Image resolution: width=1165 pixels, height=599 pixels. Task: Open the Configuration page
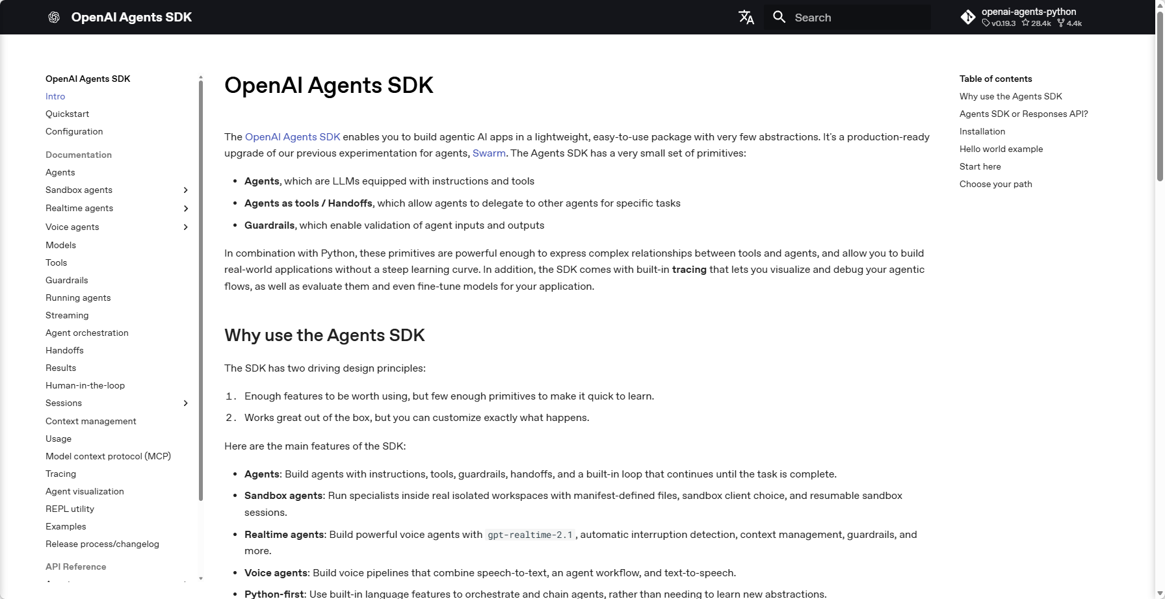pyautogui.click(x=74, y=131)
